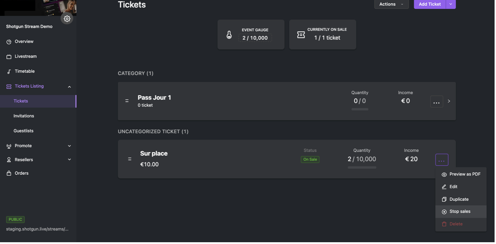The height and width of the screenshot is (244, 496).
Task: Choose Stop sales from context menu
Action: 460,212
